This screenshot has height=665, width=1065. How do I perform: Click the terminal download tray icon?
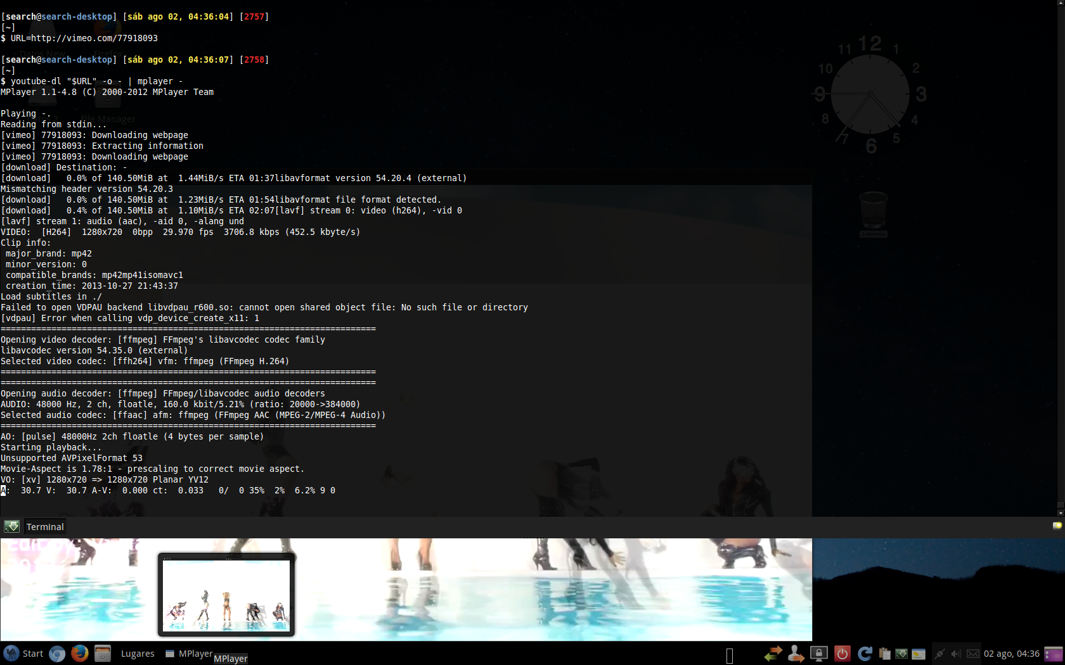[901, 654]
